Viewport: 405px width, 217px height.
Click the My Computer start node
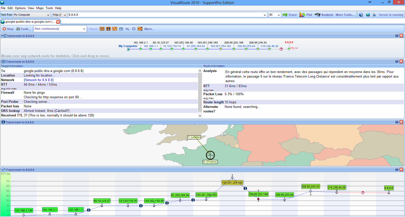(128, 49)
